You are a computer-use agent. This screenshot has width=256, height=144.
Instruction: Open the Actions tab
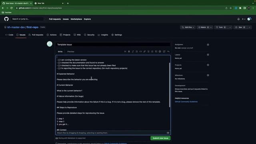point(52,35)
